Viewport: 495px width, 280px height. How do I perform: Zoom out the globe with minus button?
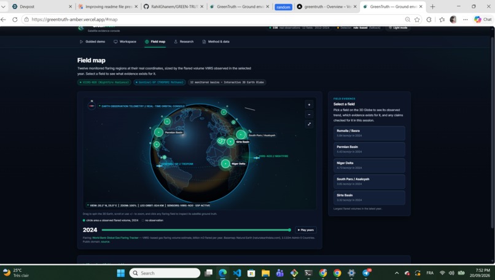(309, 114)
